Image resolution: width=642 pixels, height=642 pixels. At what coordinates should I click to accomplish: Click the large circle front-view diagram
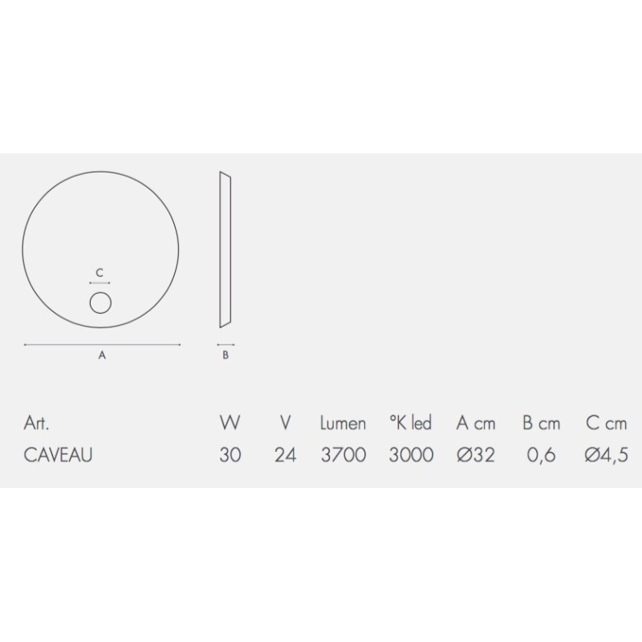[x=100, y=250]
